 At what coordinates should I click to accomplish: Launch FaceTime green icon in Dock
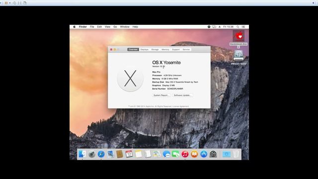click(x=175, y=154)
